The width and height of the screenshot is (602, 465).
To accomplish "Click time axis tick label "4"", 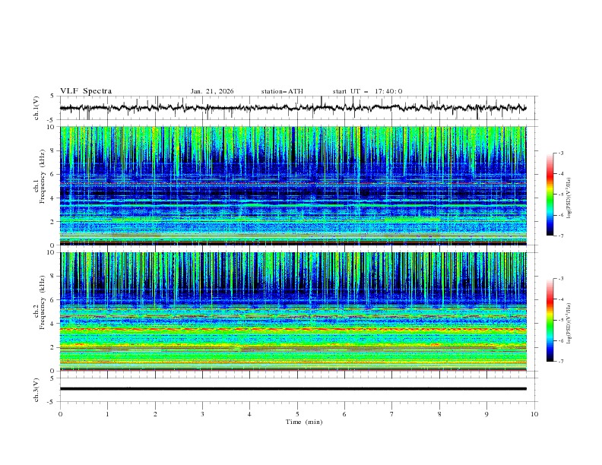I will tap(249, 414).
